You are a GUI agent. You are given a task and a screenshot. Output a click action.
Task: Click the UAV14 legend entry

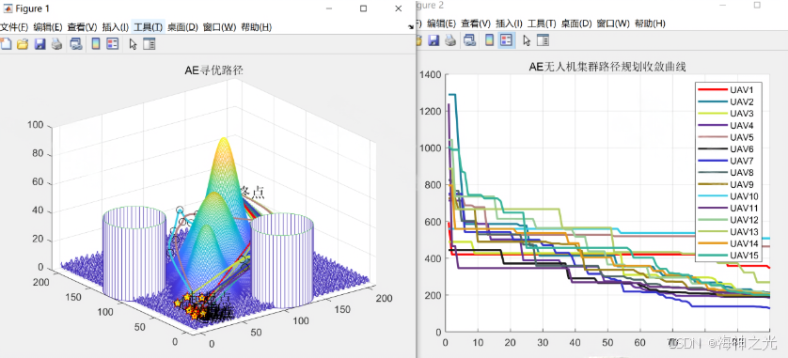[728, 243]
